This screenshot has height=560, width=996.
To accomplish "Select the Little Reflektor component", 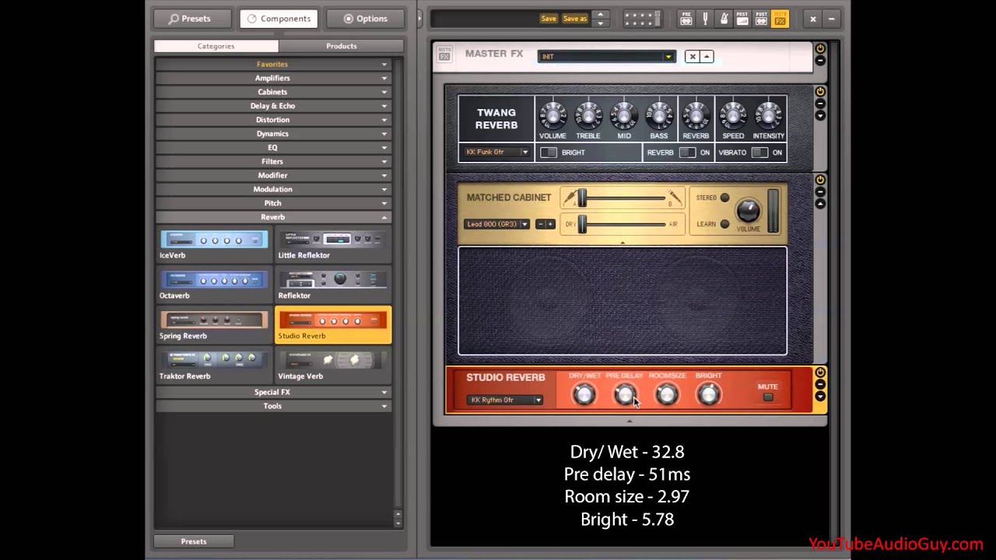I will pos(332,245).
